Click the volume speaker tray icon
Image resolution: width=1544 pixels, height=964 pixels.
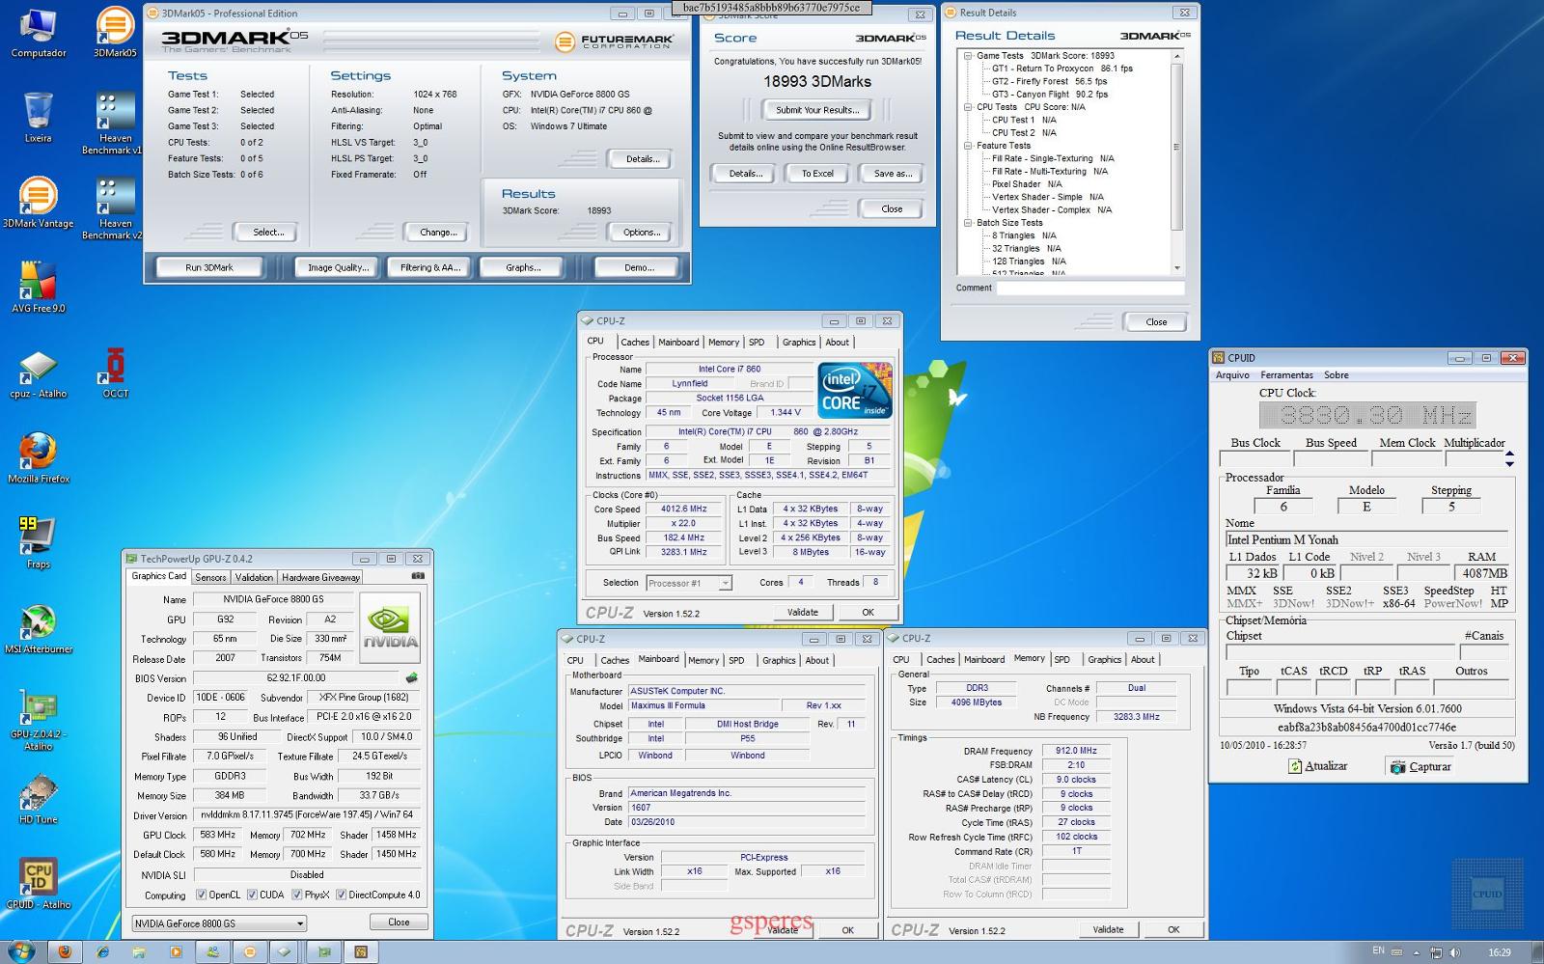pos(1455,952)
